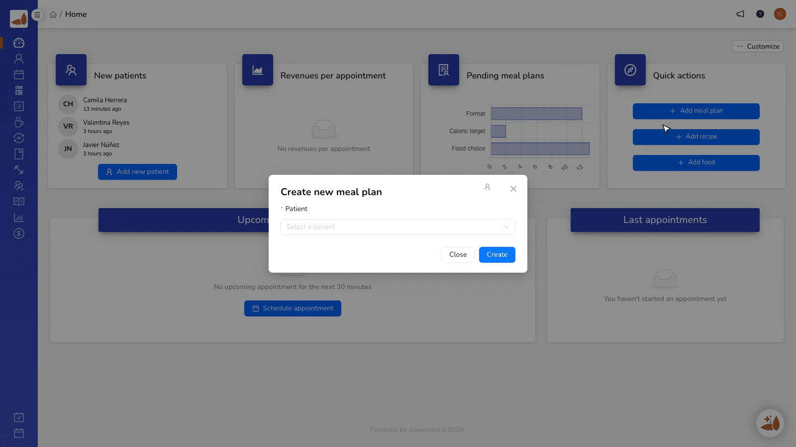Click the coffee cup icon in sidebar
The width and height of the screenshot is (796, 447).
19,122
